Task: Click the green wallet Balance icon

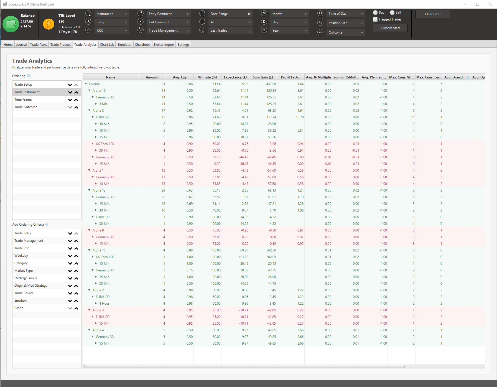Action: [x=11, y=24]
